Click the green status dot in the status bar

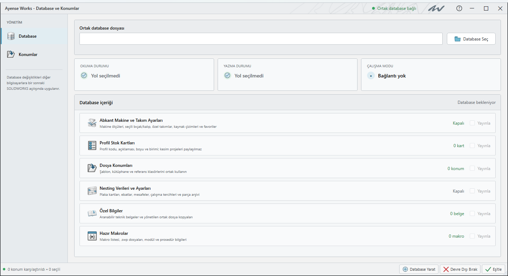point(4,269)
